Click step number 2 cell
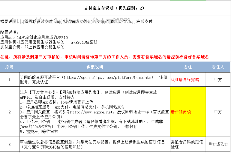This screenshot has height=153, width=231. coord(9,112)
